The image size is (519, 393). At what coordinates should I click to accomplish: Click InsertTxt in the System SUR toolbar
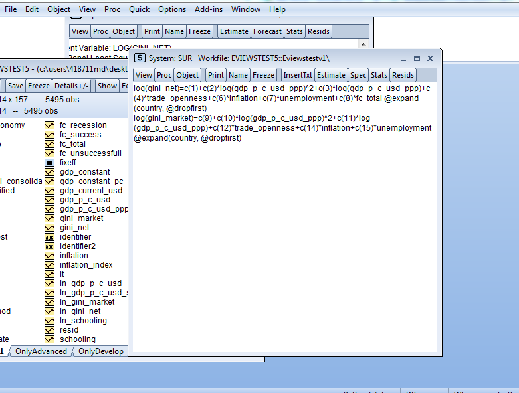(298, 75)
